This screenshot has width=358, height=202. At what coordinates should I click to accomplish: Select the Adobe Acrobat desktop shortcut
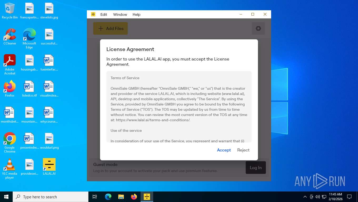click(10, 65)
